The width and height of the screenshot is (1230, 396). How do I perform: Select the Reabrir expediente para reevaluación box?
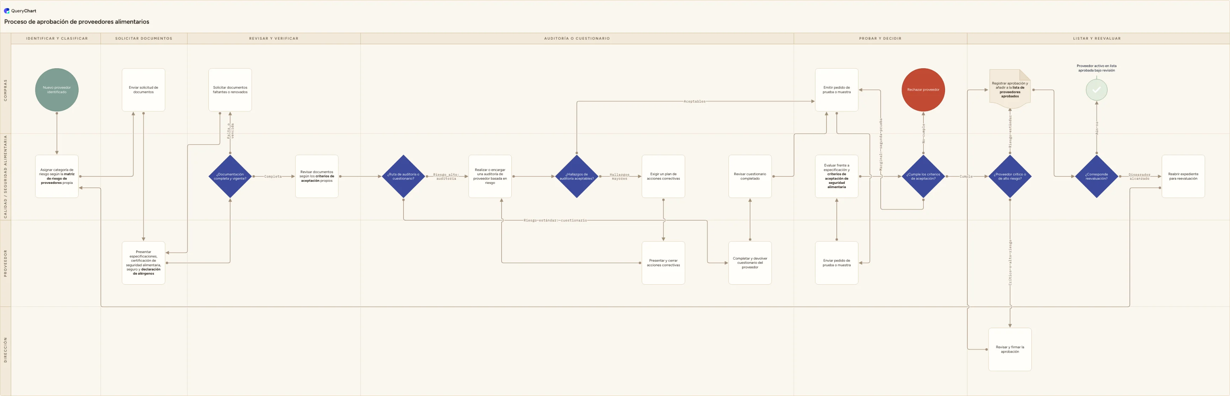[1183, 176]
